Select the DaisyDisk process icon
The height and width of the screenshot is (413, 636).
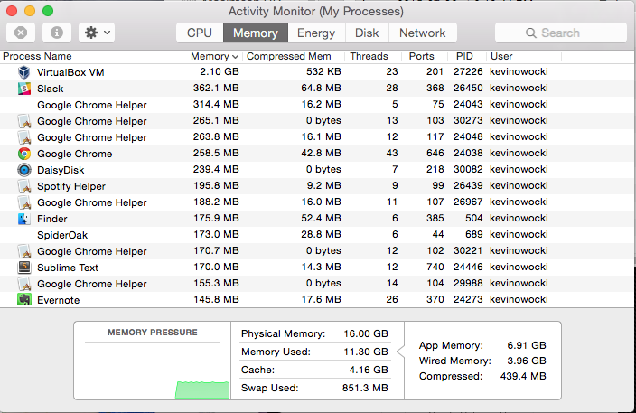(24, 170)
